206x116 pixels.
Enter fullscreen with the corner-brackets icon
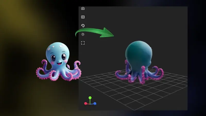[x=83, y=43]
